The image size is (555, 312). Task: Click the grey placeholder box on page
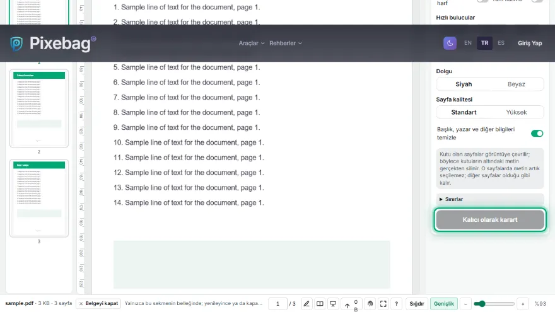pyautogui.click(x=252, y=265)
